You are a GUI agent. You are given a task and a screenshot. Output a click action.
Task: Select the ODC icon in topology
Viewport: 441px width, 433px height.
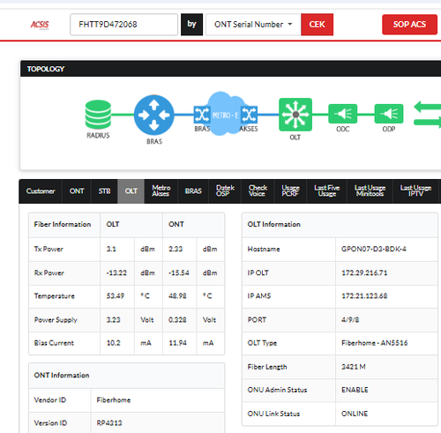click(x=342, y=114)
